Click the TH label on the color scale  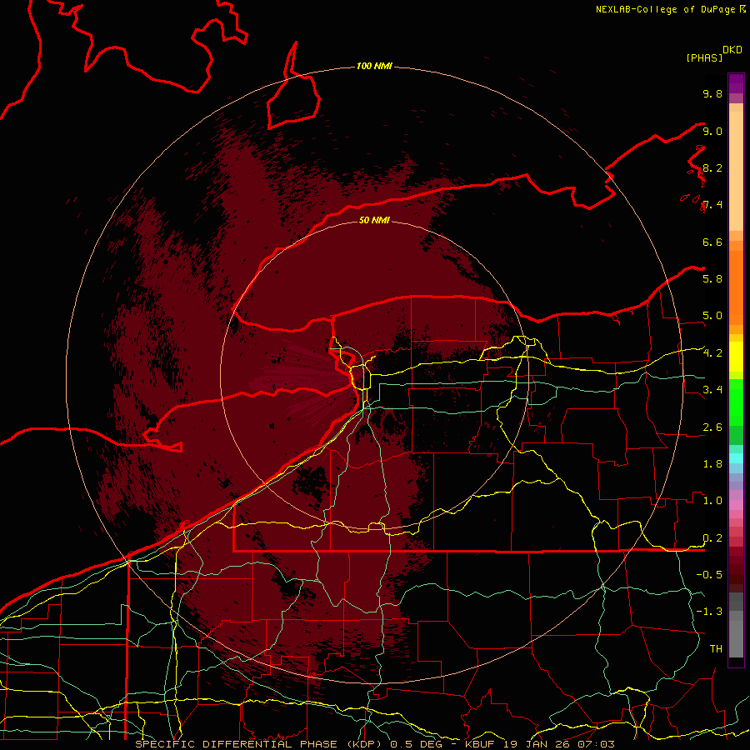tap(716, 648)
